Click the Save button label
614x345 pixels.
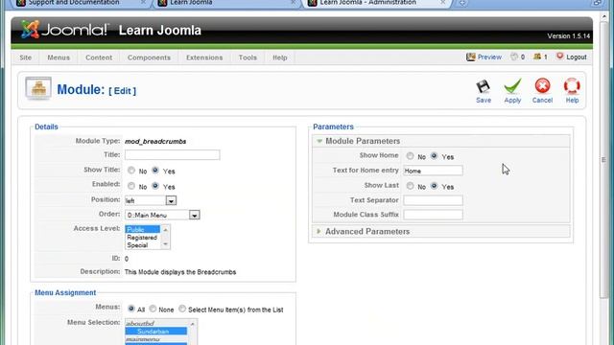coord(484,100)
